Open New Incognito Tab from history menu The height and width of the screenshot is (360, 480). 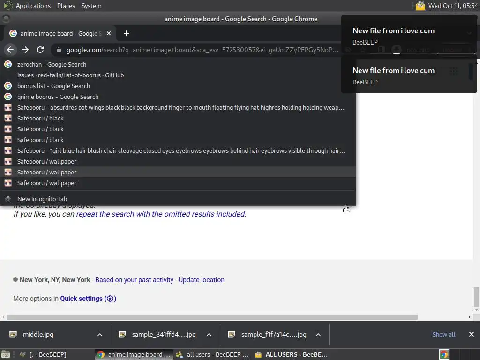pos(178,199)
